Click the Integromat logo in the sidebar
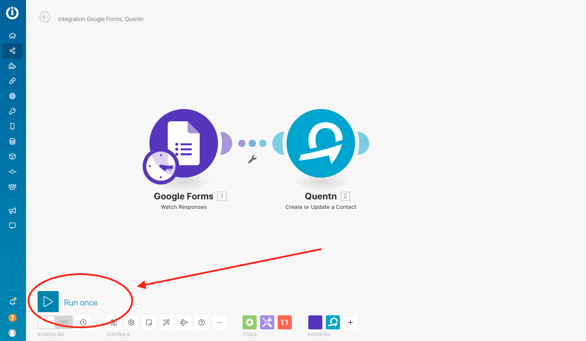586x341 pixels. click(x=12, y=13)
